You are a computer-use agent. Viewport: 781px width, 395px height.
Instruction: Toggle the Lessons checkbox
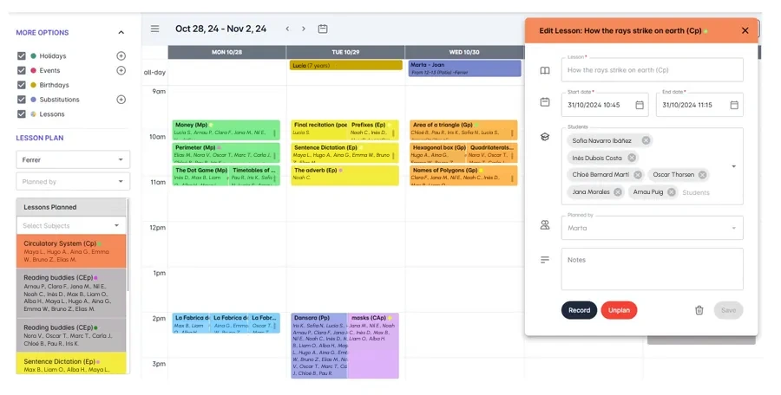(x=22, y=114)
